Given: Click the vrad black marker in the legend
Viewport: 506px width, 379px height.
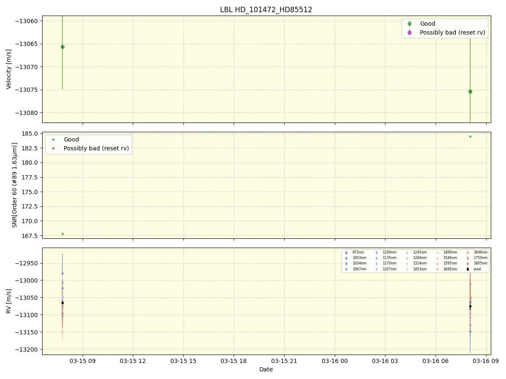Looking at the screenshot, I should [468, 269].
